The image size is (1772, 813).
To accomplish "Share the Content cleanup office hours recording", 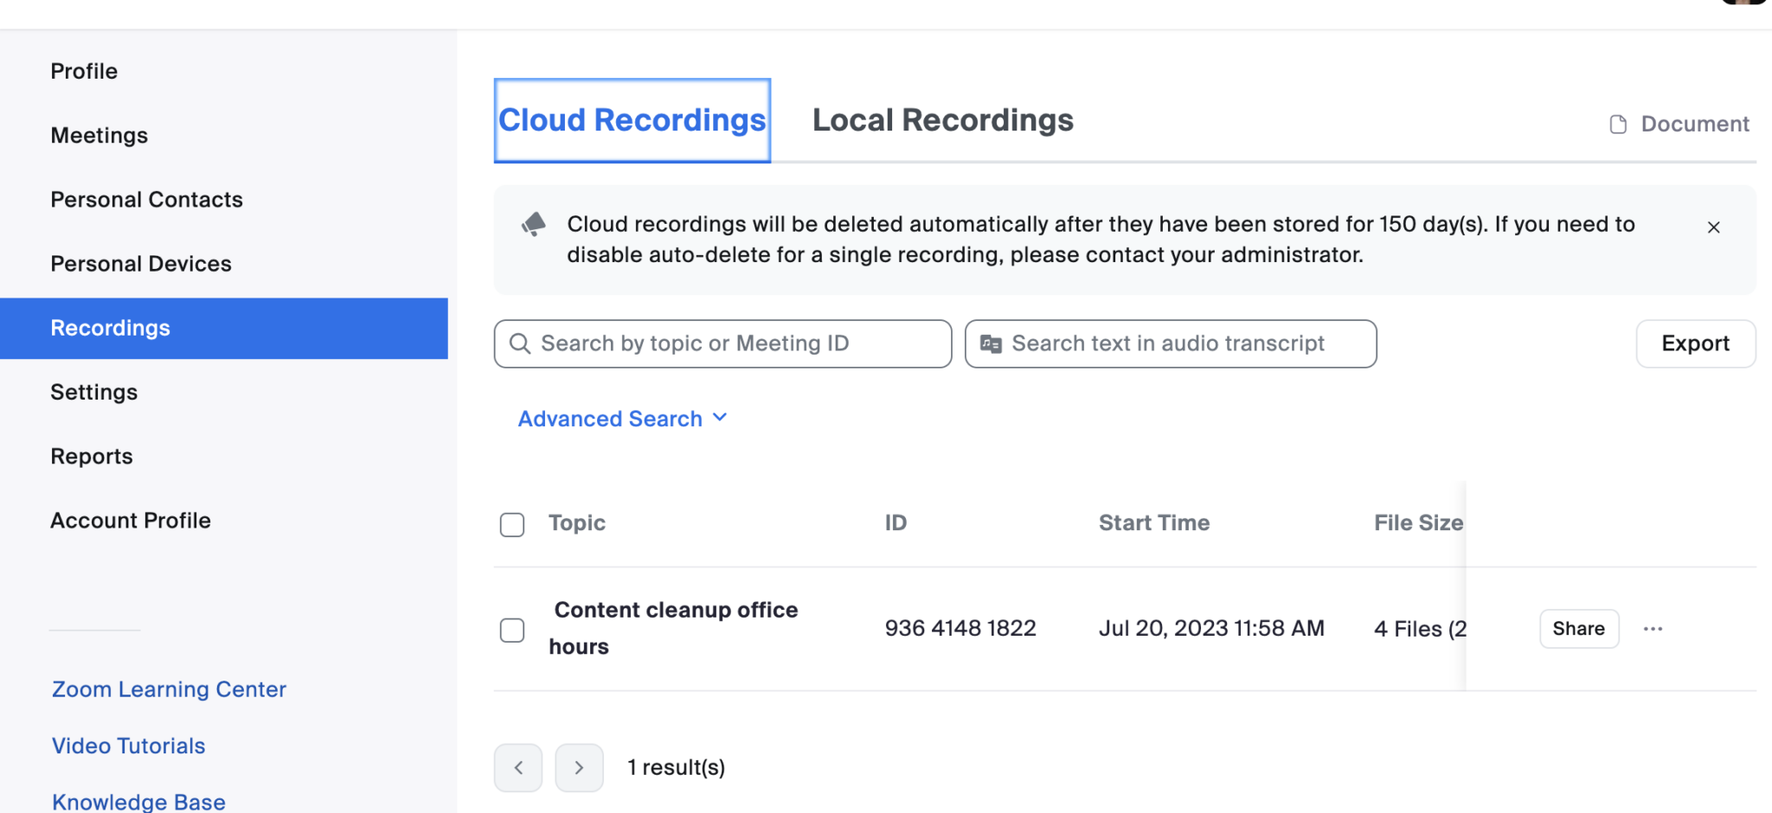I will coord(1578,629).
